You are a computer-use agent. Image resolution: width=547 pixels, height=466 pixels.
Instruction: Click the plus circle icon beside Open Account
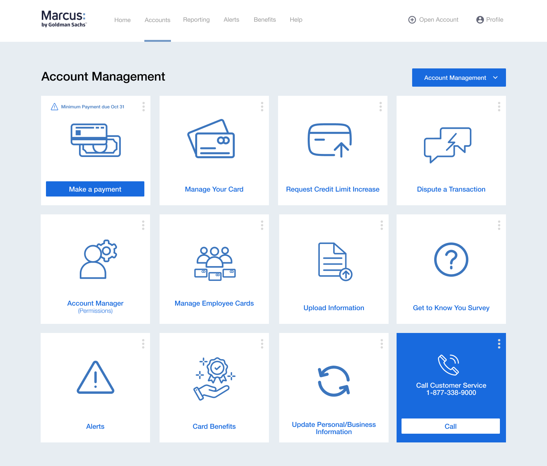412,20
